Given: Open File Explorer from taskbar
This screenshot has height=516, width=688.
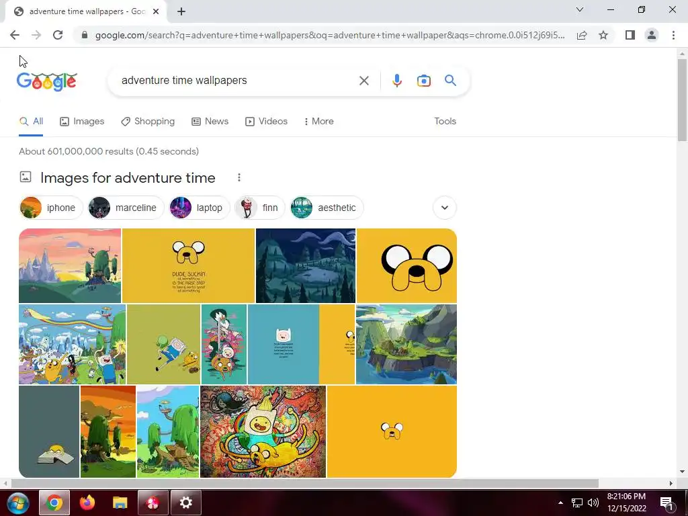Looking at the screenshot, I should [x=120, y=503].
